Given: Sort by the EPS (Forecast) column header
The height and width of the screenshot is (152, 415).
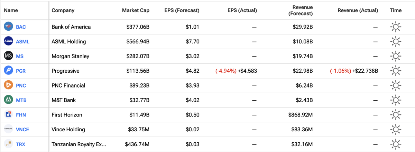Looking at the screenshot, I should pos(182,10).
